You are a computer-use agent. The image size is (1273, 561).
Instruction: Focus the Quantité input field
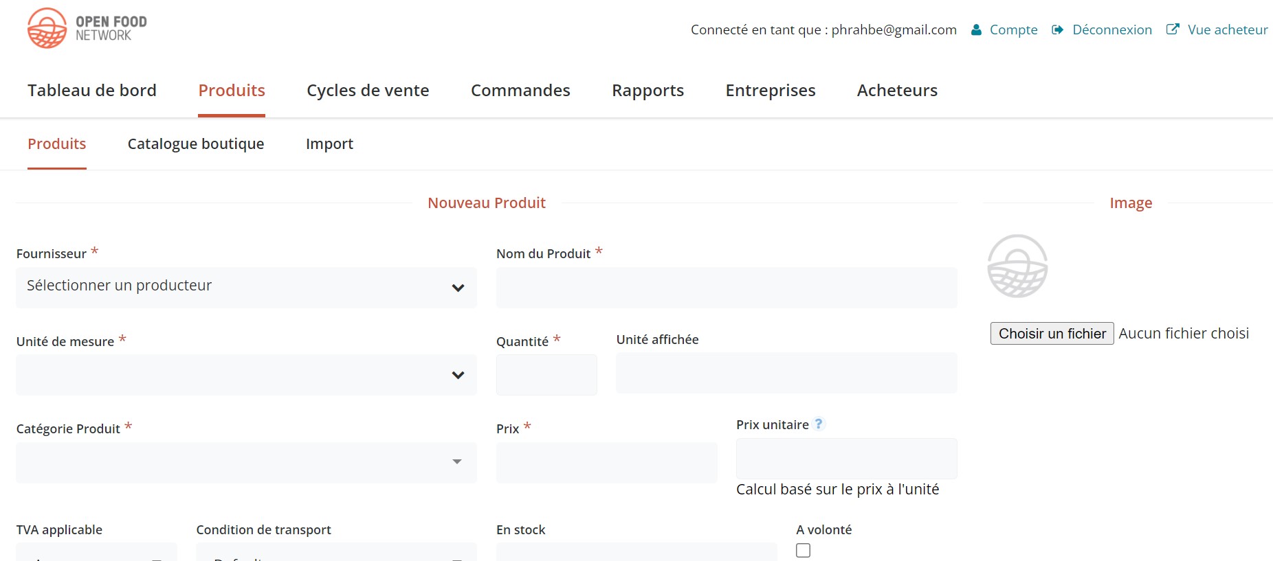tap(546, 375)
